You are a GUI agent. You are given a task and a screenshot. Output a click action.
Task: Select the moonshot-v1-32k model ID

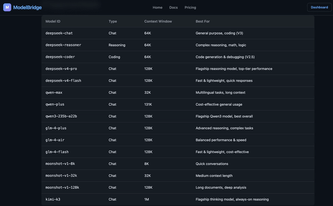[61, 176]
